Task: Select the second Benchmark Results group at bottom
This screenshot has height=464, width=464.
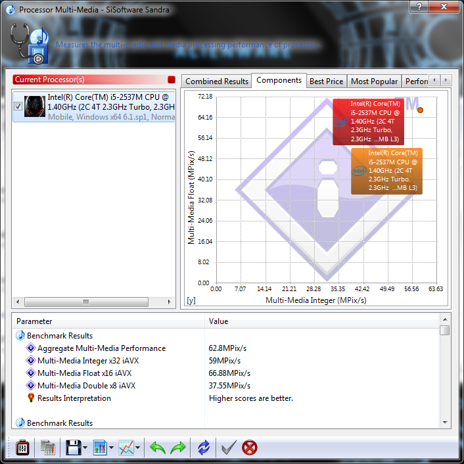Action: coord(225,423)
